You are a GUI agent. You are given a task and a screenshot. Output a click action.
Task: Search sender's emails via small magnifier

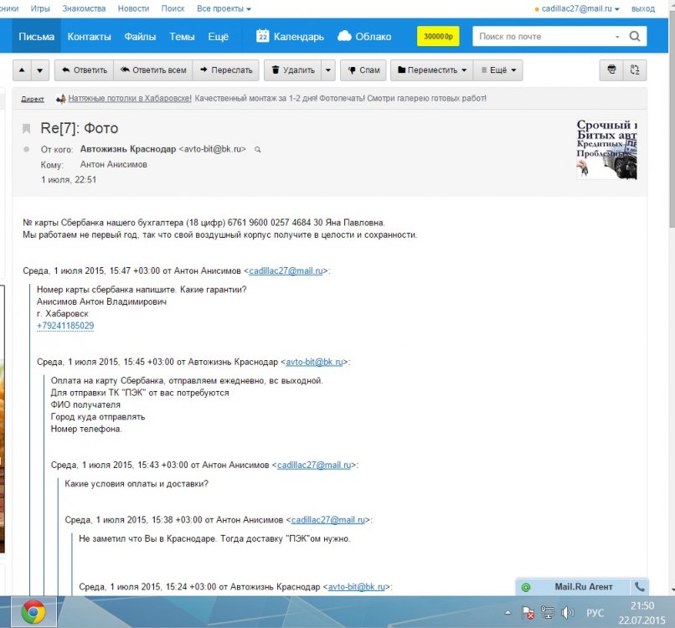click(258, 149)
